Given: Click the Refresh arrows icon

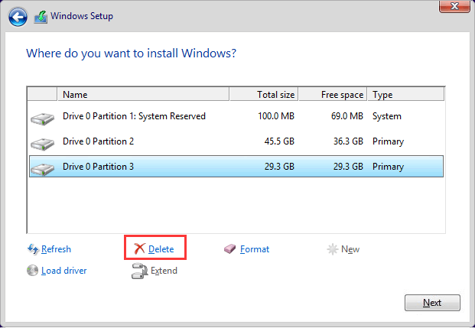Looking at the screenshot, I should click(33, 249).
